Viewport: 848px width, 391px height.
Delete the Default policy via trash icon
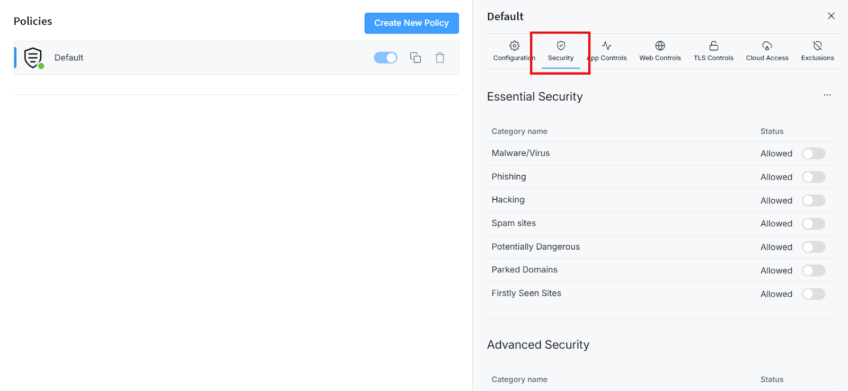[x=440, y=58]
